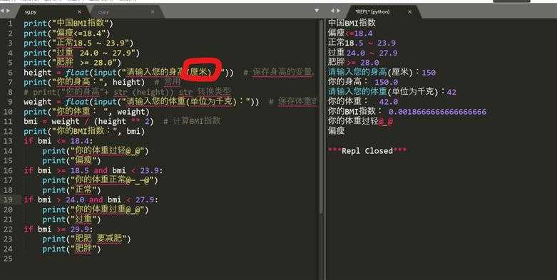The image size is (557, 280).
Task: Click the 'height' variable on line 6
Action: tap(38, 73)
